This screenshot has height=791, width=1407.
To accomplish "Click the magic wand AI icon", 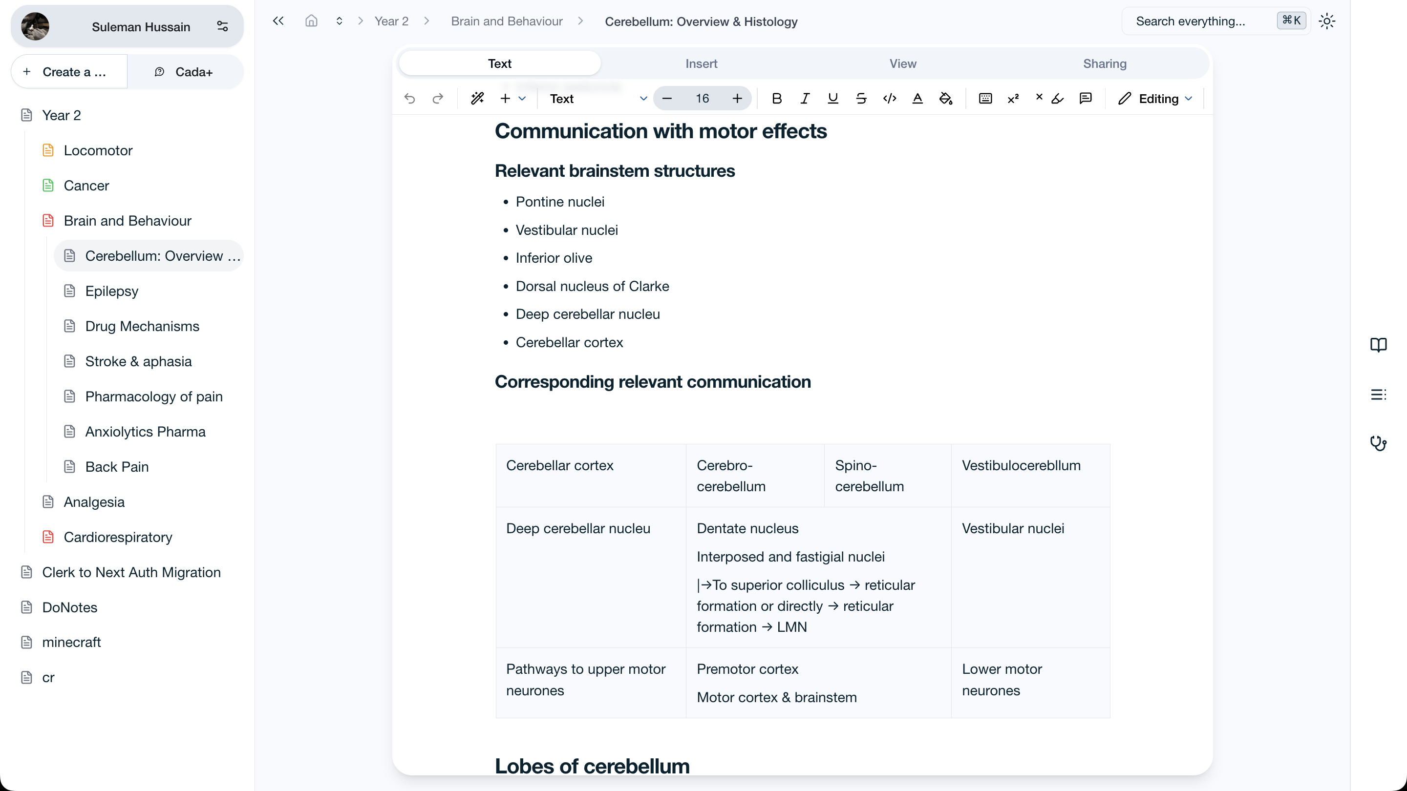I will click(x=477, y=99).
